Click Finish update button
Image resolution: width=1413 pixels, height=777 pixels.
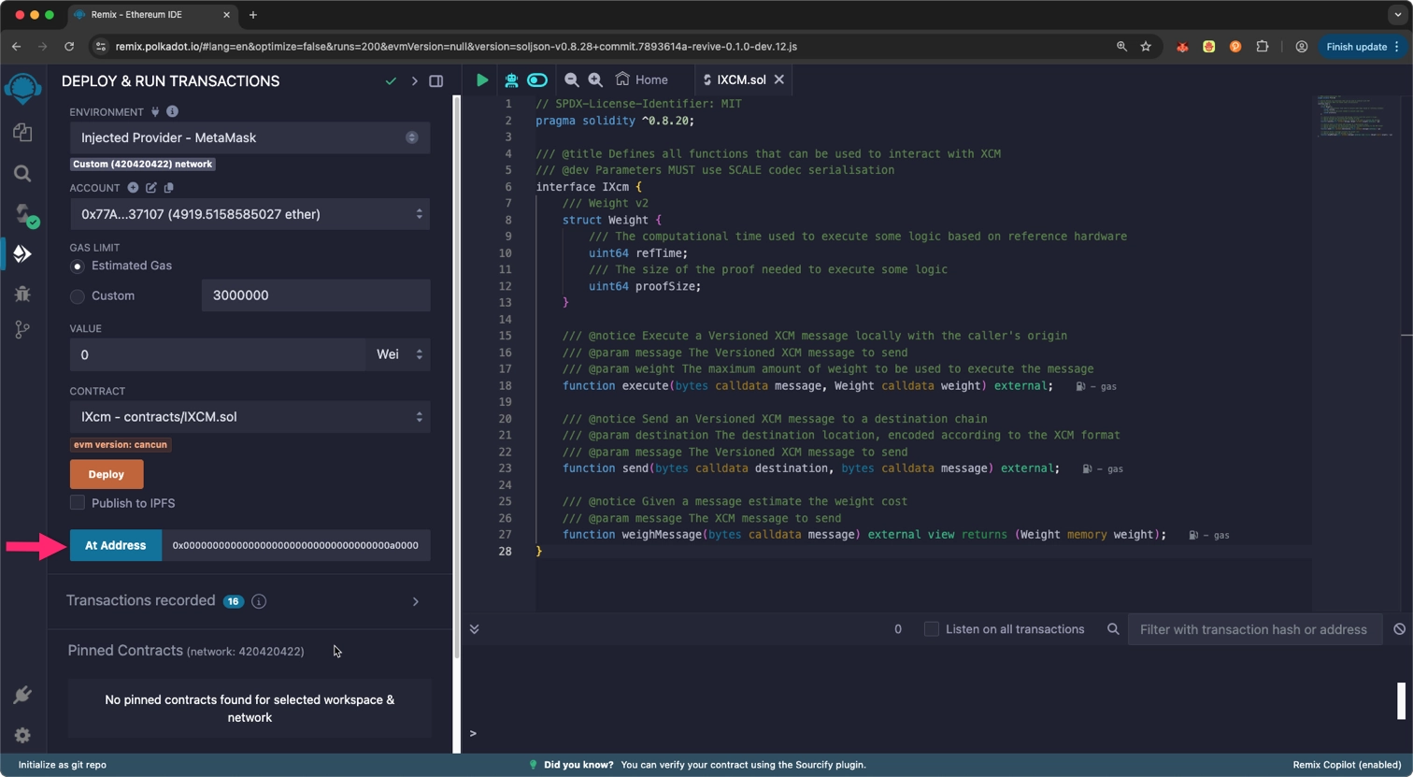(1356, 46)
